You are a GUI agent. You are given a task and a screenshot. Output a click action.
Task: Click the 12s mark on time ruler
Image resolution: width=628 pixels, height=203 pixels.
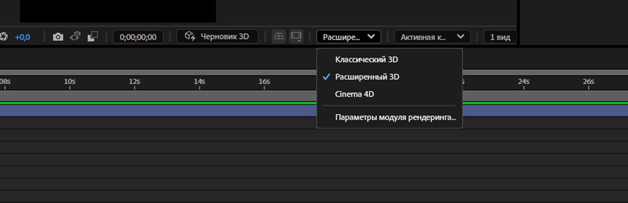click(x=134, y=82)
